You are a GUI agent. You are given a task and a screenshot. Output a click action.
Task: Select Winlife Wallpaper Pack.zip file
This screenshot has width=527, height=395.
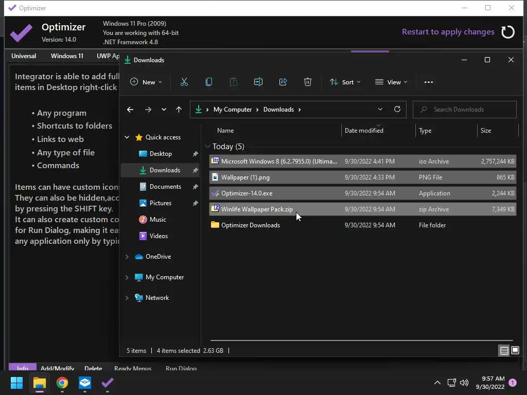(363, 209)
